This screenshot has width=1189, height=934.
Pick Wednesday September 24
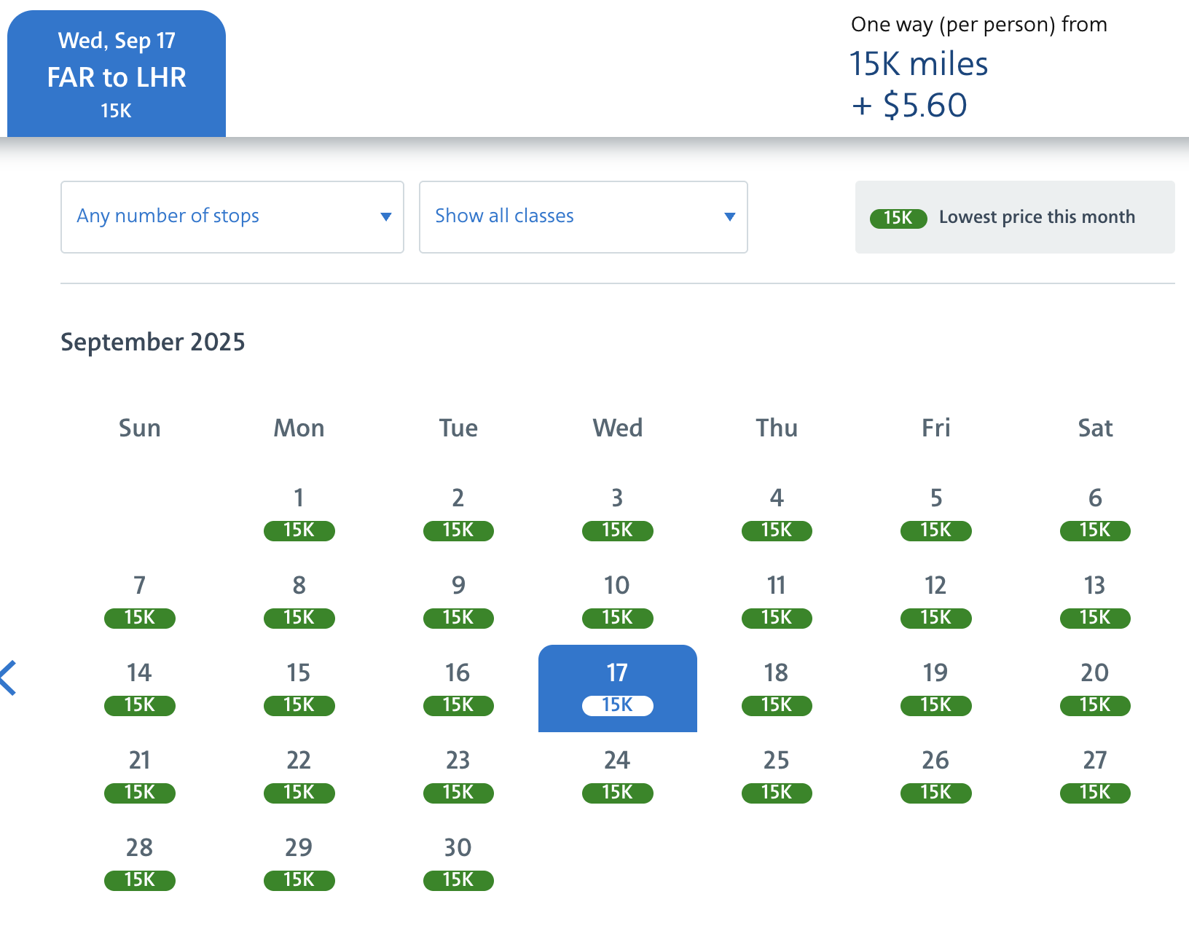point(618,776)
